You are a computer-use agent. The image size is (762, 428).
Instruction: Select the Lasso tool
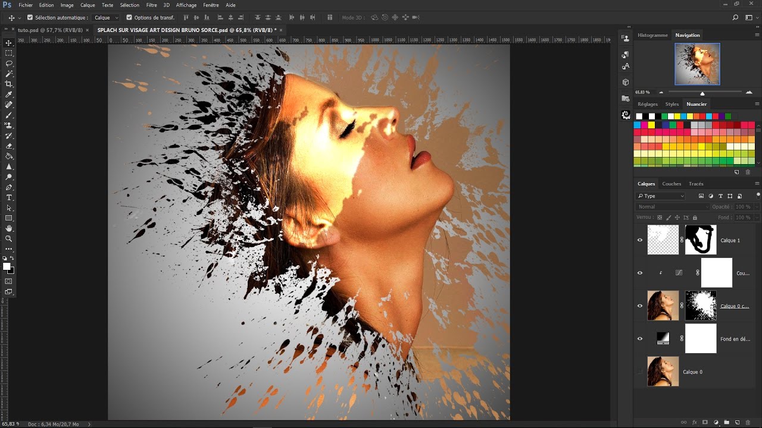tap(9, 64)
